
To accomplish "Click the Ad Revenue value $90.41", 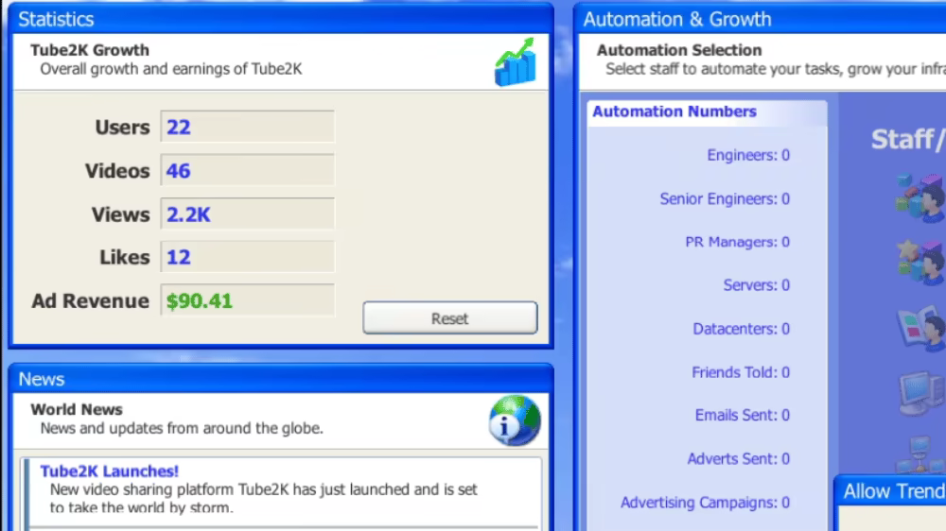I will pos(200,300).
